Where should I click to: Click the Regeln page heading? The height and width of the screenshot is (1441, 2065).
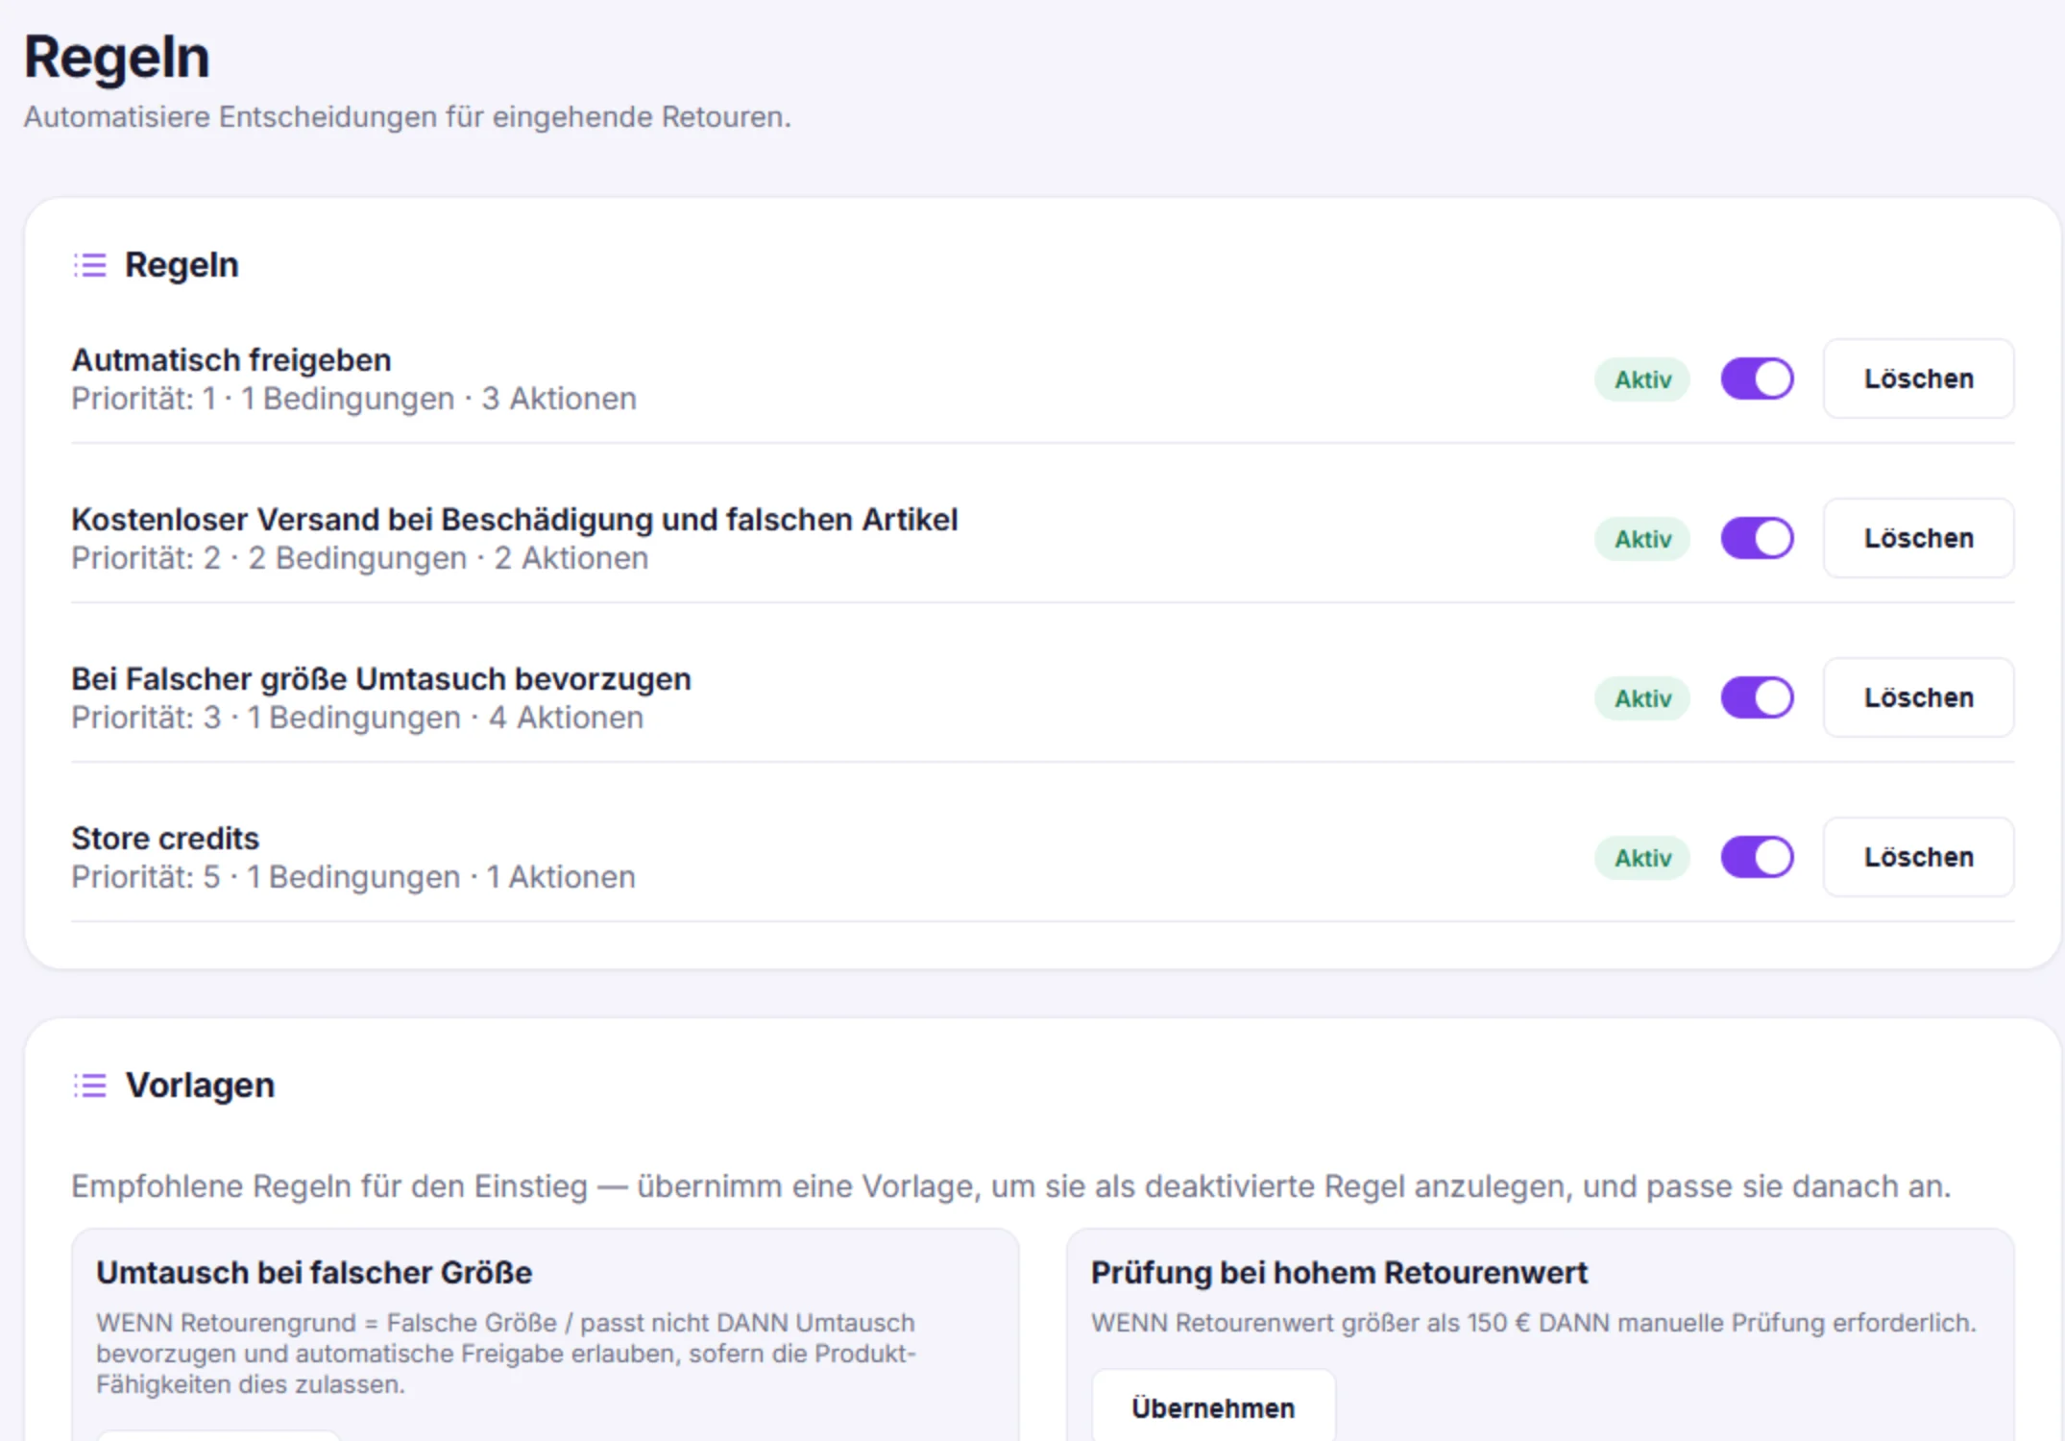116,57
